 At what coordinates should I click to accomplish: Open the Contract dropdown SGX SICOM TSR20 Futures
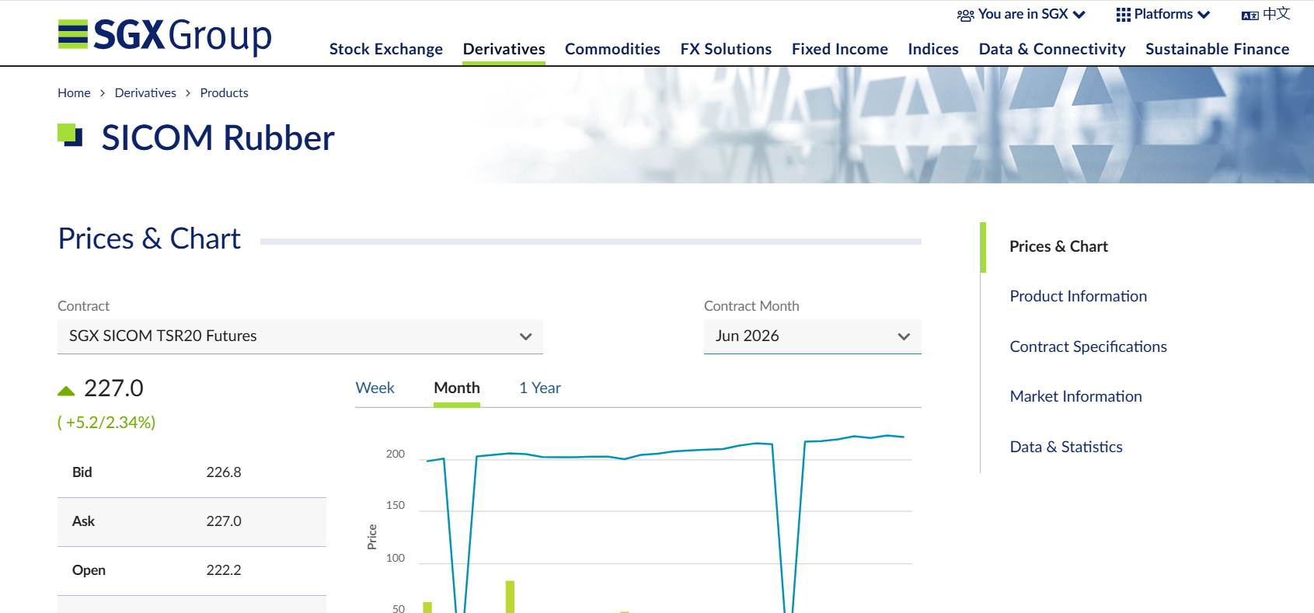(x=300, y=336)
